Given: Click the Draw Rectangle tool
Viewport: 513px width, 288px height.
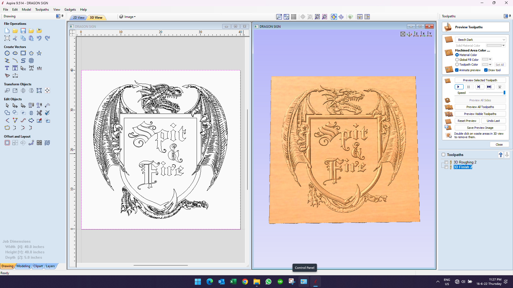Looking at the screenshot, I should 23,53.
